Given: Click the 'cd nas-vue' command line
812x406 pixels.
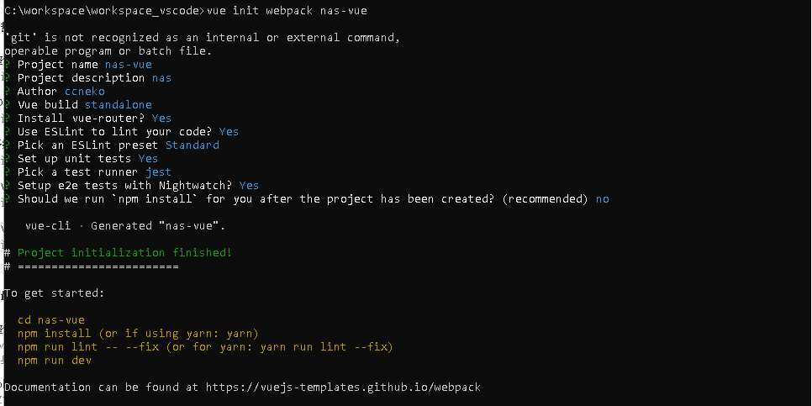Looking at the screenshot, I should (50, 320).
